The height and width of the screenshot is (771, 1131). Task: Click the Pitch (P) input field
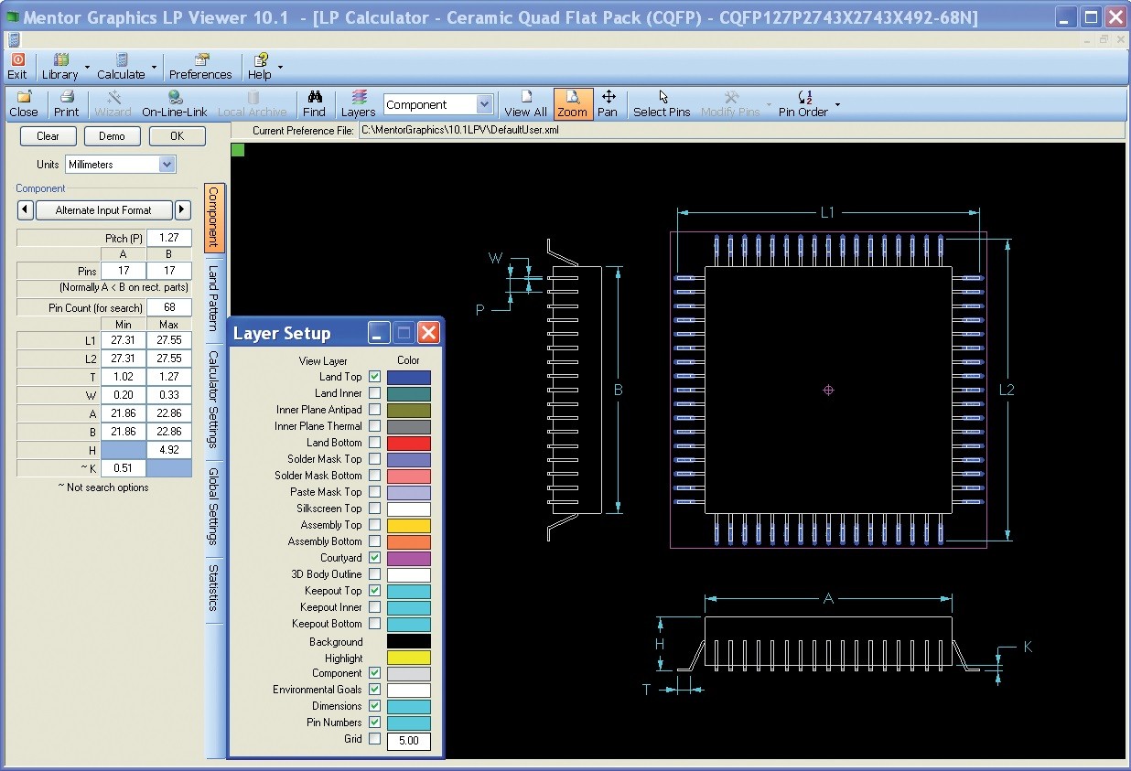click(169, 238)
